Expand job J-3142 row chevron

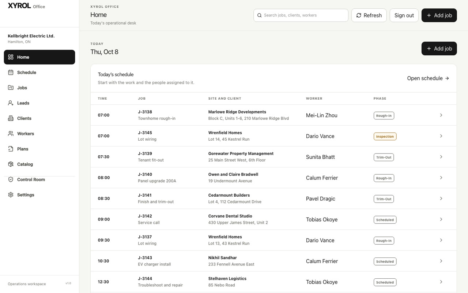point(441,219)
